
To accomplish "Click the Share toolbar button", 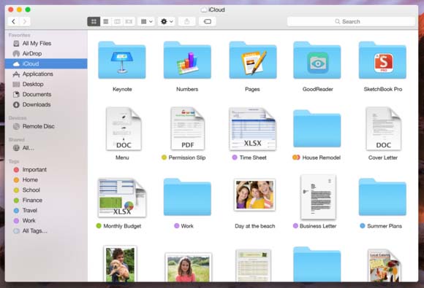I will click(x=187, y=21).
